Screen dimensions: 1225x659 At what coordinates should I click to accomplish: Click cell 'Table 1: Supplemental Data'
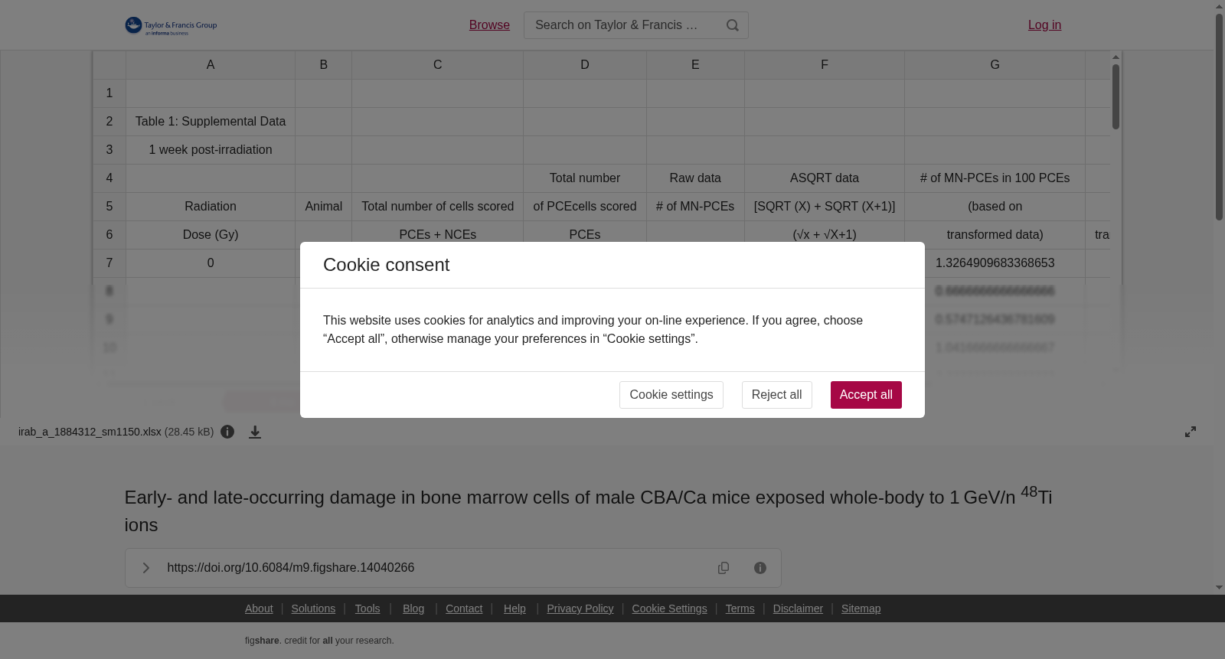pos(211,122)
